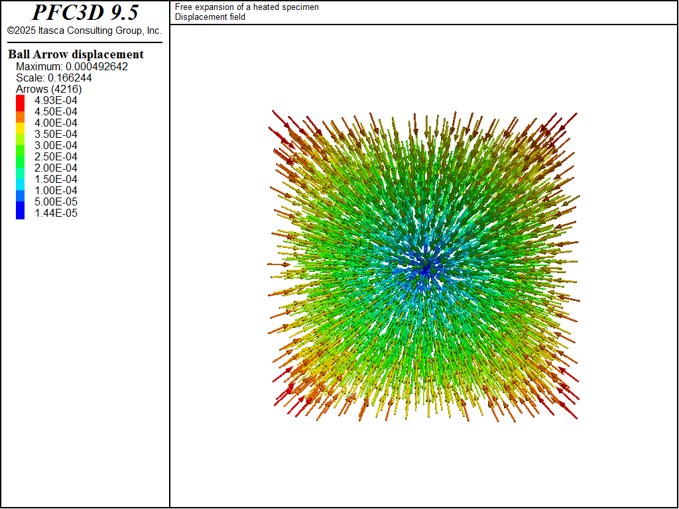Screen dimensions: 679x509
Task: Click the 2.00E-04 legend value
Action: tap(56, 168)
